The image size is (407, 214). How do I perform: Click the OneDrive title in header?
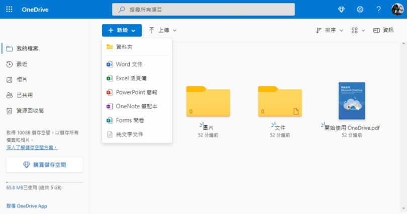click(x=35, y=10)
